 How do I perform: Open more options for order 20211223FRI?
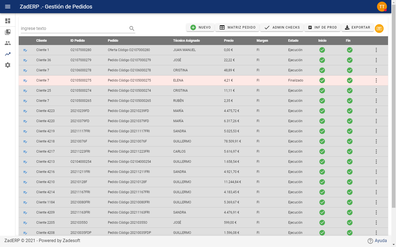click(x=376, y=151)
